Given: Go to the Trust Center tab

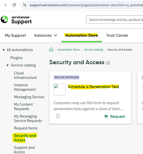Looking at the screenshot, I should tap(117, 35).
